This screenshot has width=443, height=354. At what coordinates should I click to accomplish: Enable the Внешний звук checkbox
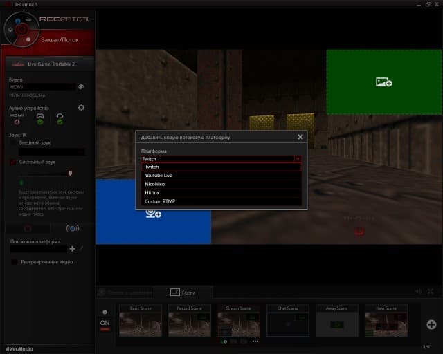point(13,143)
